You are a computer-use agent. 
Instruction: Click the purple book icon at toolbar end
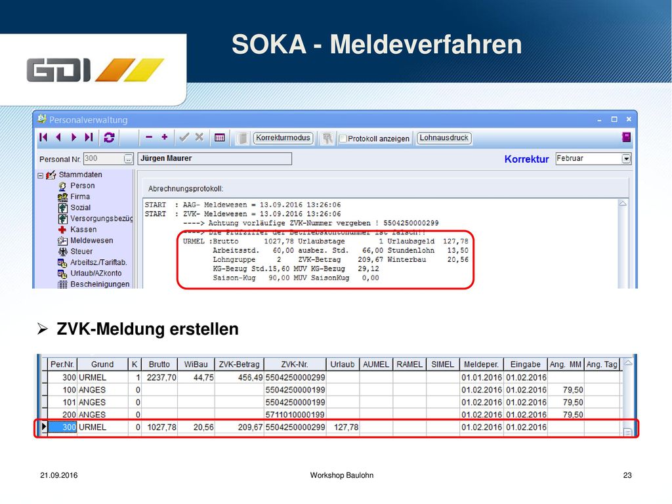(626, 137)
